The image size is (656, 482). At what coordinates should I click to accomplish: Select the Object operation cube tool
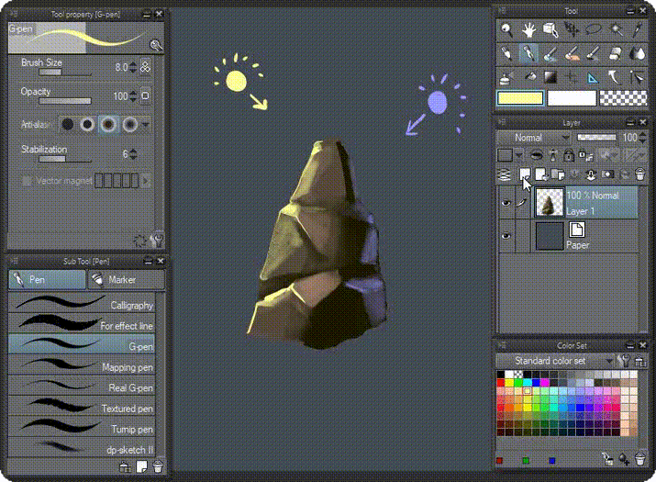[550, 29]
